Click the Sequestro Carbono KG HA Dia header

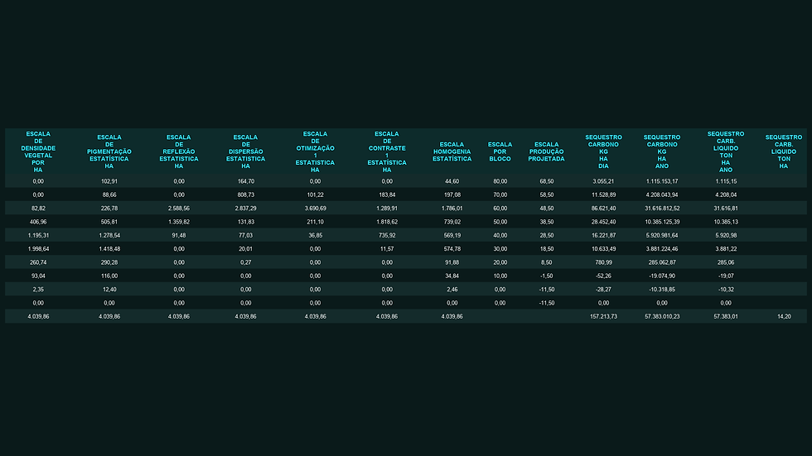click(603, 152)
